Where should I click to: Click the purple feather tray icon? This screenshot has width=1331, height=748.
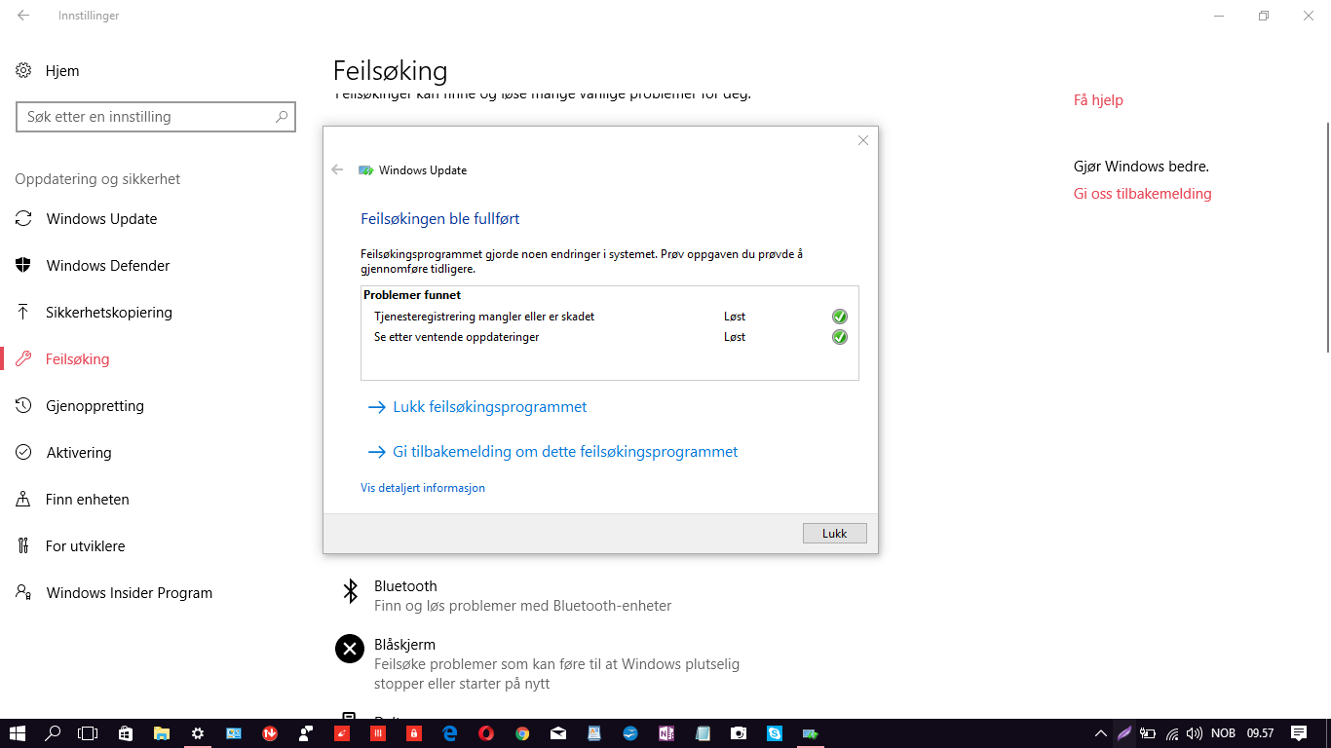(x=1124, y=733)
